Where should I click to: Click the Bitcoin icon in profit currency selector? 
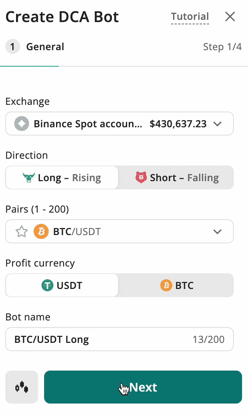click(x=167, y=285)
